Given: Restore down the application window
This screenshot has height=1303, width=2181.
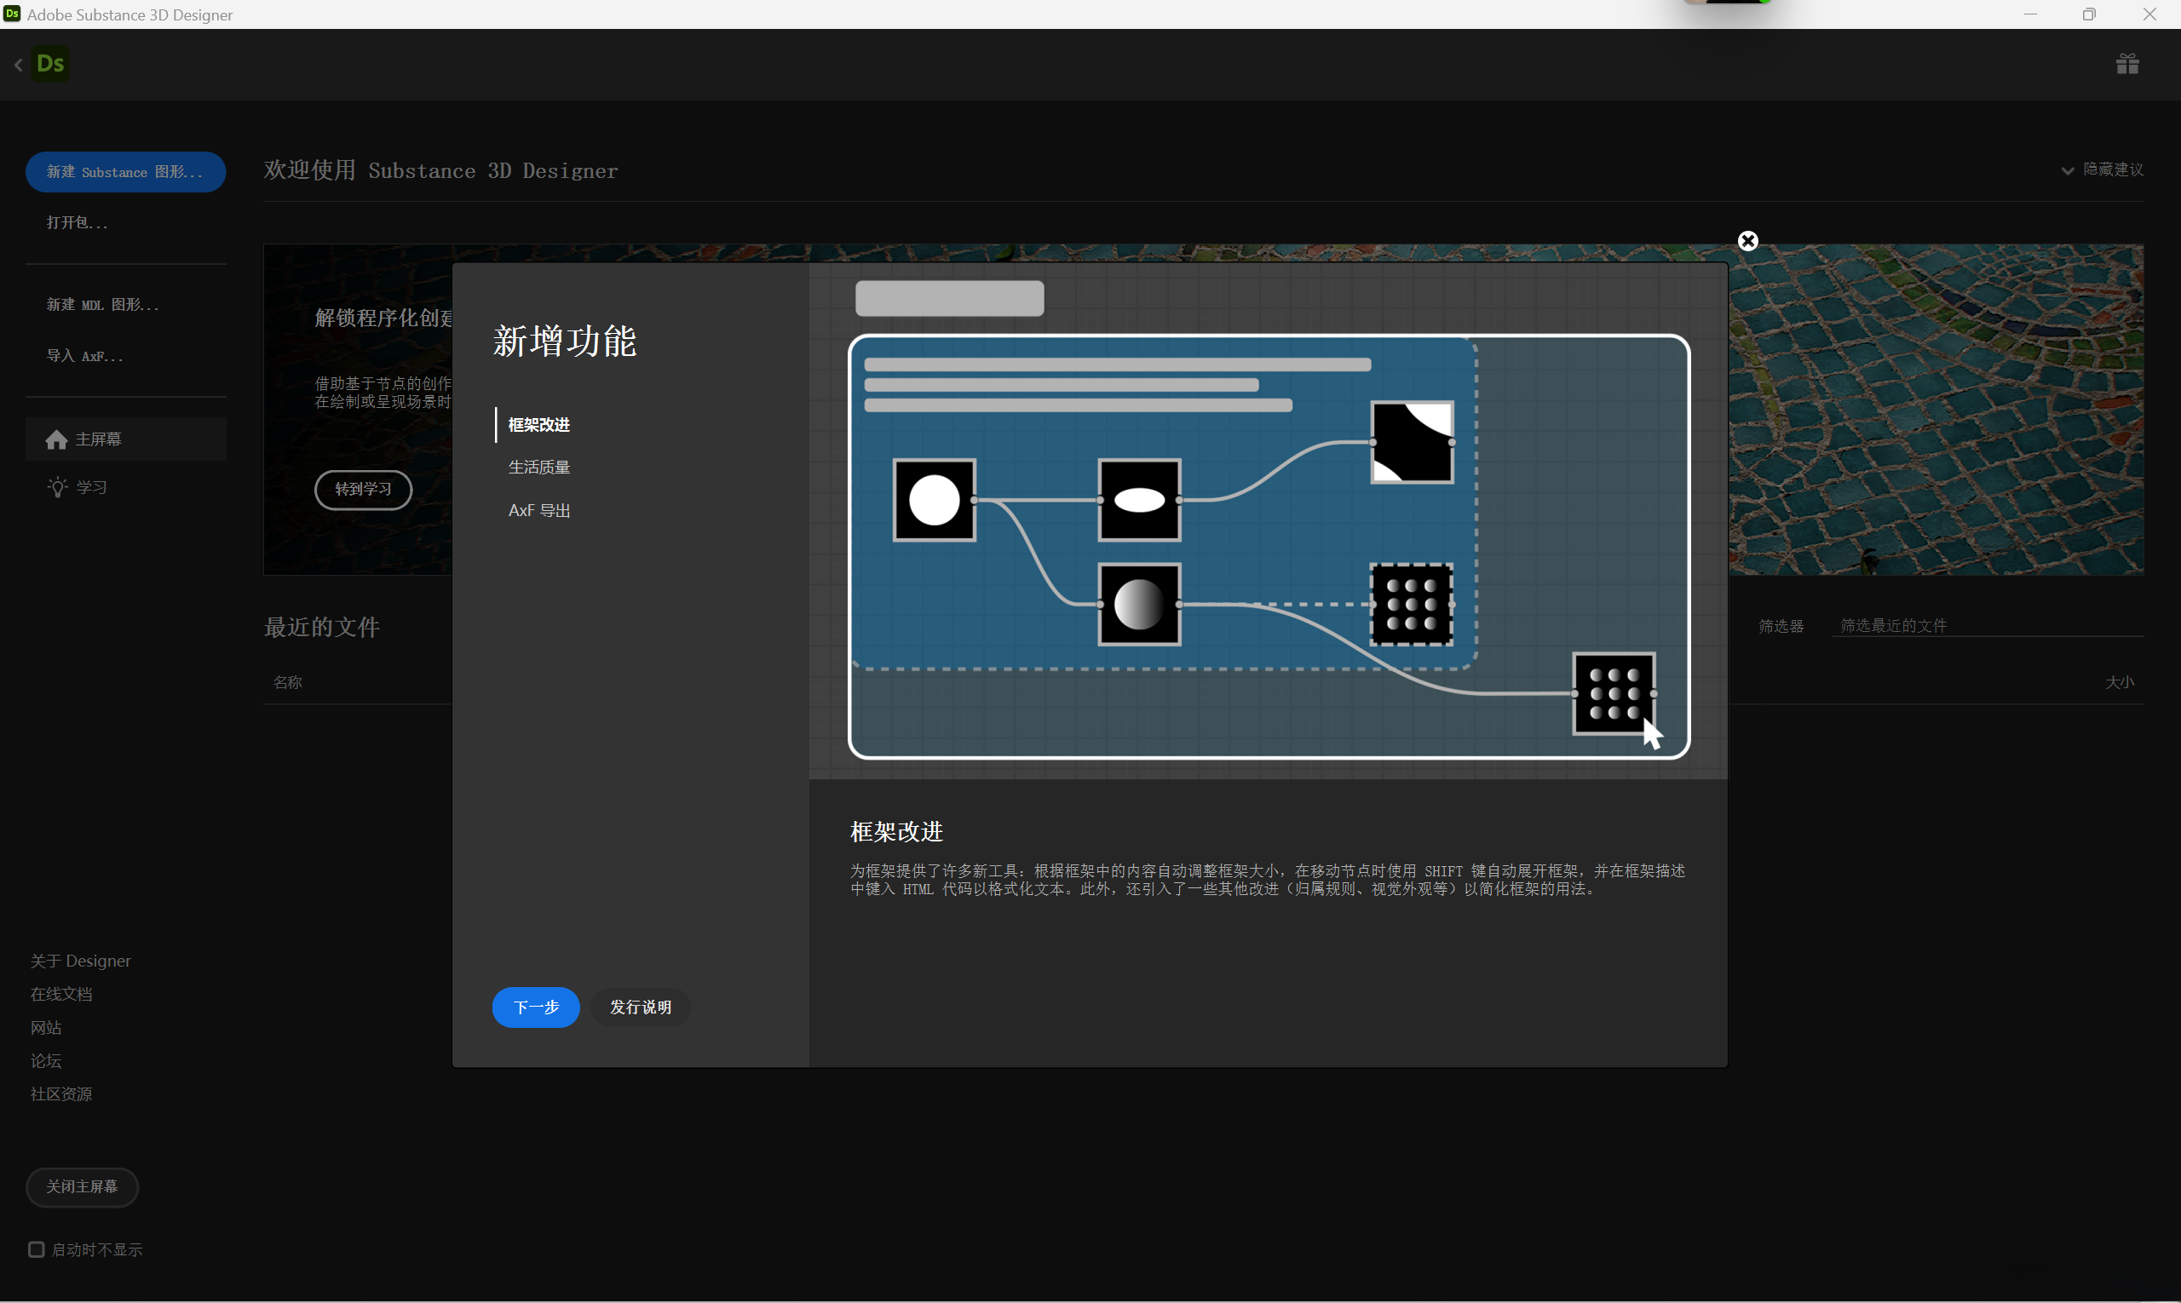Looking at the screenshot, I should [2088, 14].
